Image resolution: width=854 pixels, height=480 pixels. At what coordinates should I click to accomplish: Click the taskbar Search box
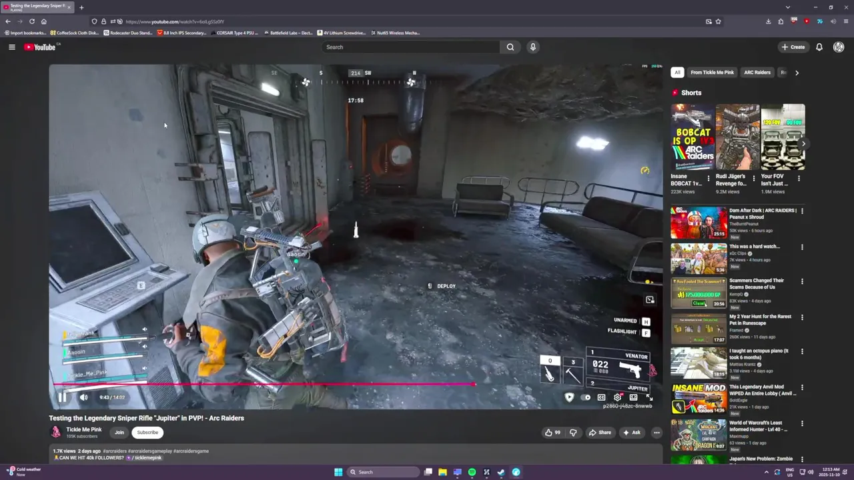tap(382, 472)
